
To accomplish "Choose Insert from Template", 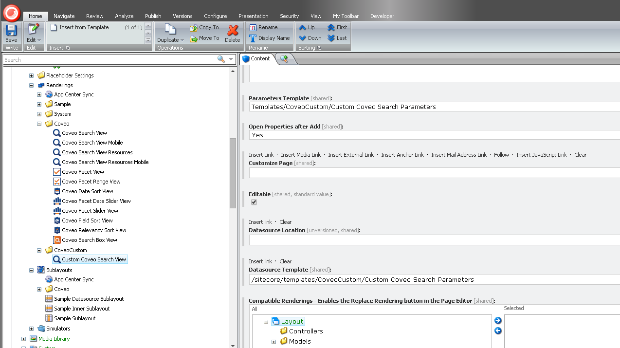I will tap(80, 28).
